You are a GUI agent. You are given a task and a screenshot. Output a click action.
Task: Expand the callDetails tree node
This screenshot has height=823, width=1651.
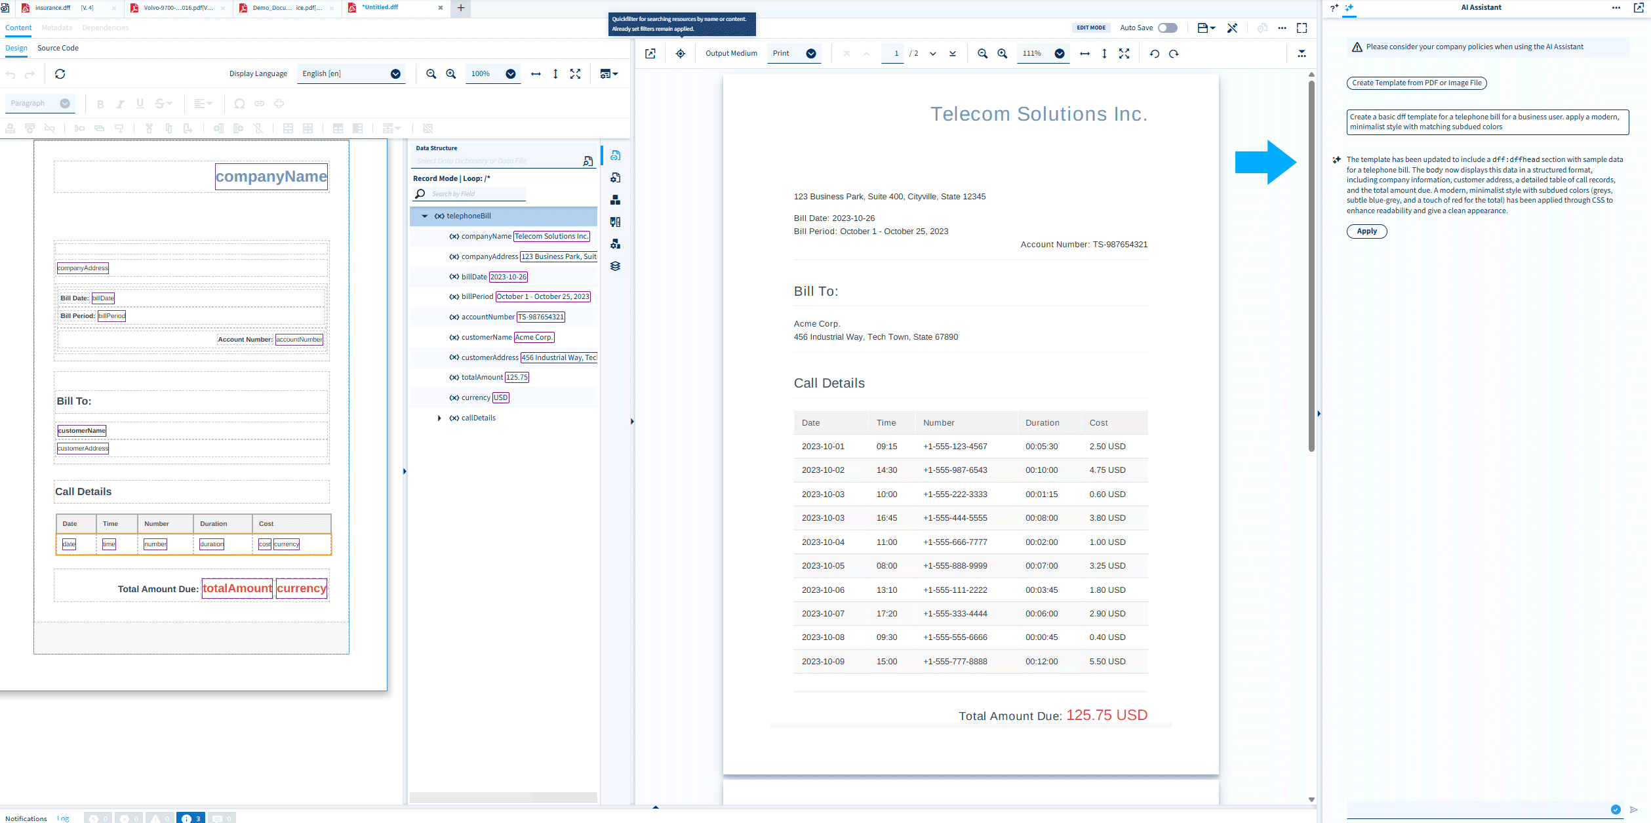pyautogui.click(x=439, y=418)
